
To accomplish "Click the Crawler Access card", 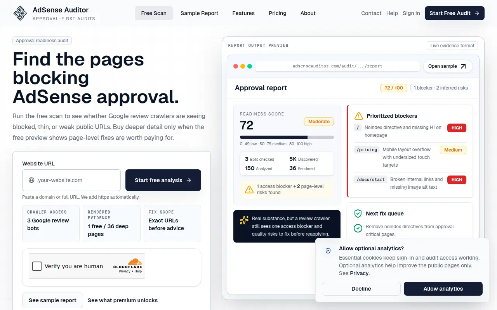I will [x=51, y=224].
